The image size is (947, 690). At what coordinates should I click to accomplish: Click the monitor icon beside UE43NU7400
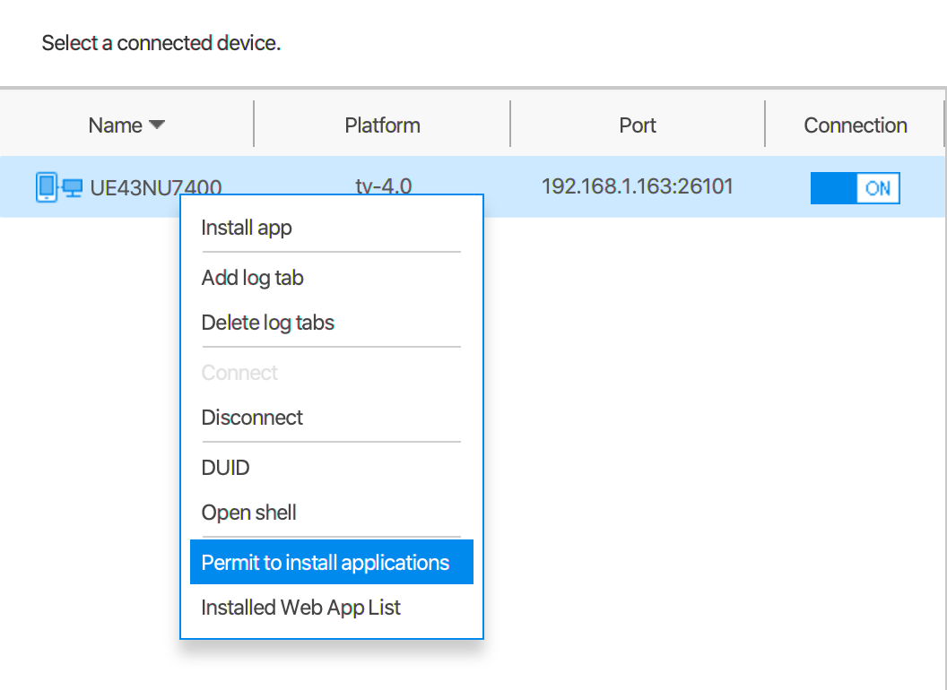[73, 188]
